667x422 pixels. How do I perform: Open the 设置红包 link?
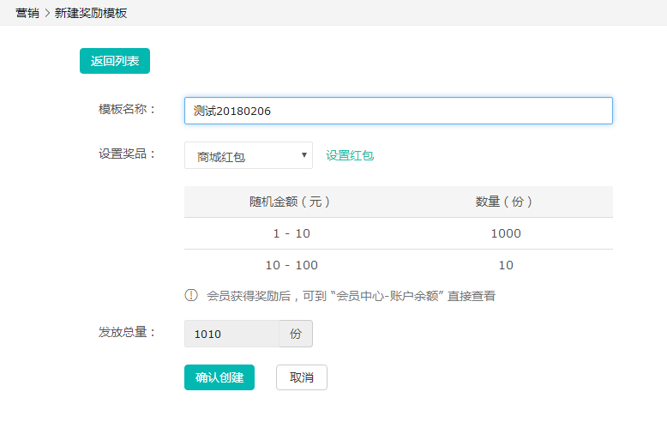tap(350, 155)
